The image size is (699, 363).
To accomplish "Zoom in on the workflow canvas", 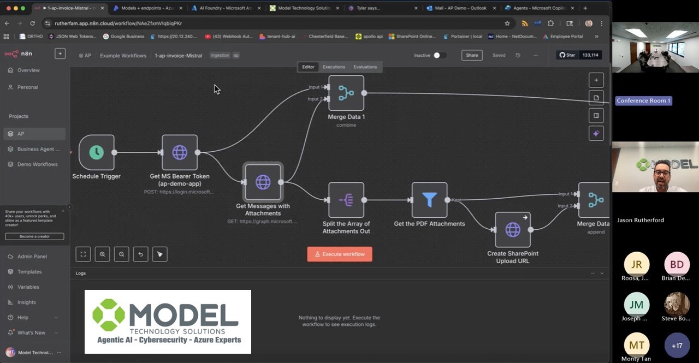I will (102, 254).
